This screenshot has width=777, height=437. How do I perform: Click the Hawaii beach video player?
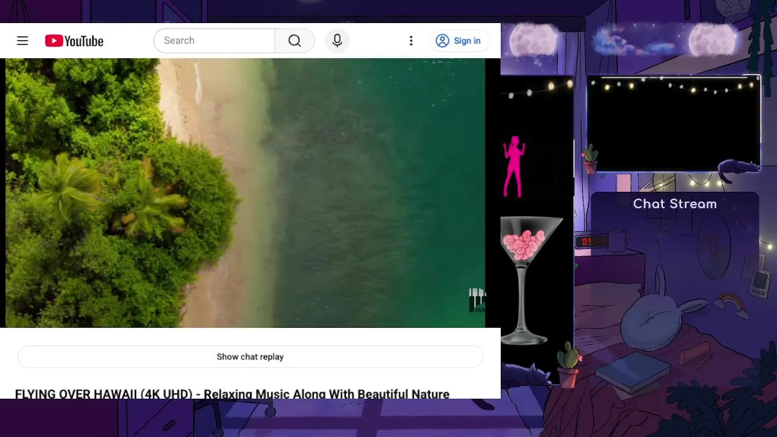click(x=245, y=193)
